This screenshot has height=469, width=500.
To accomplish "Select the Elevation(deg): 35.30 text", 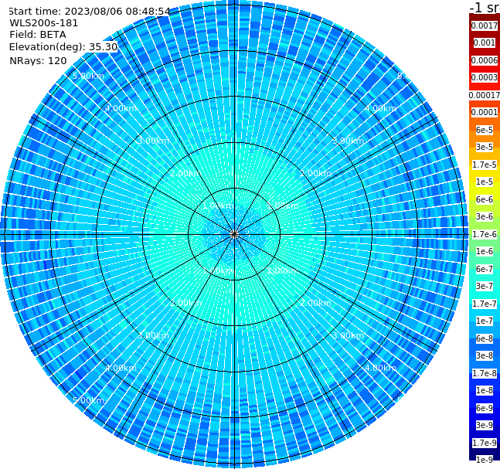I will [63, 47].
